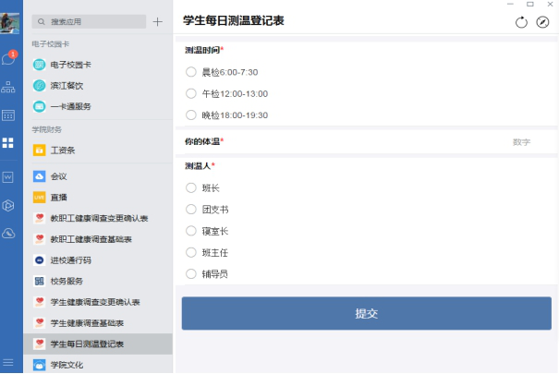Choose 辅导员 as the temperature taker

pos(191,274)
